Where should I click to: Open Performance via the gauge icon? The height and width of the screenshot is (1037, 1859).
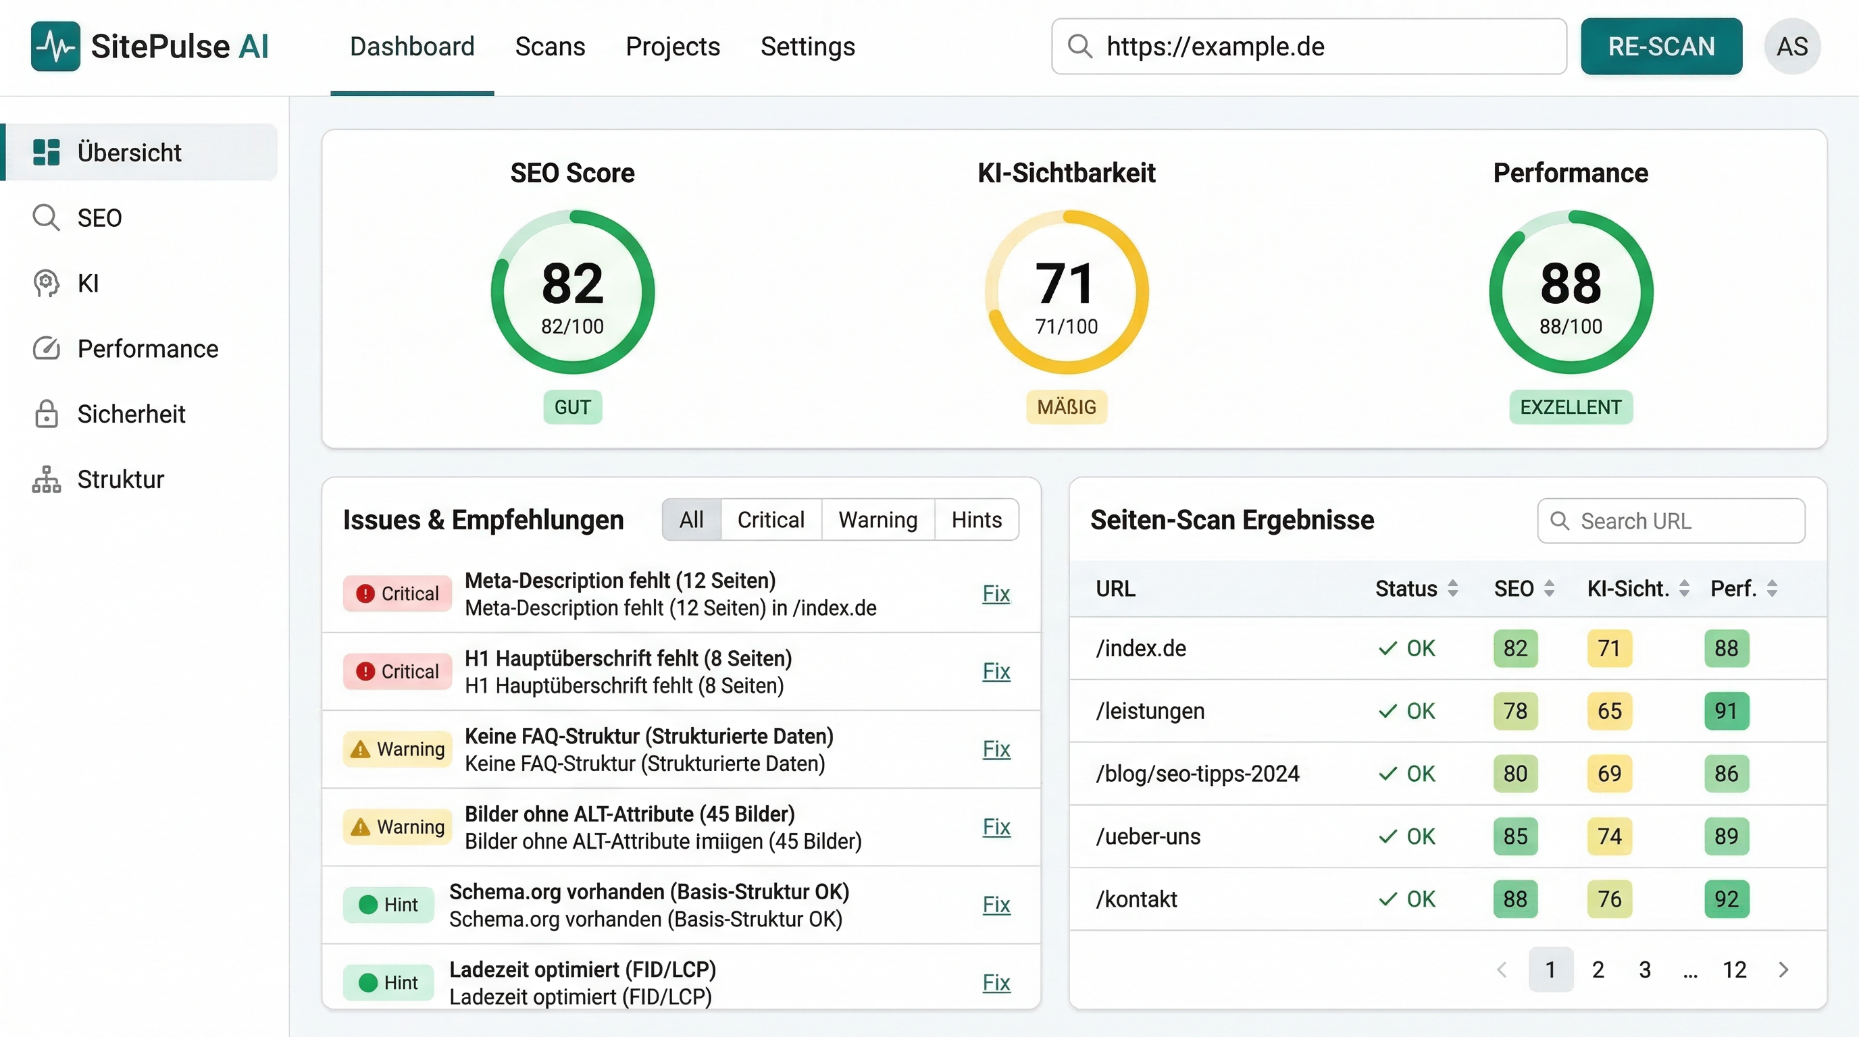46,348
